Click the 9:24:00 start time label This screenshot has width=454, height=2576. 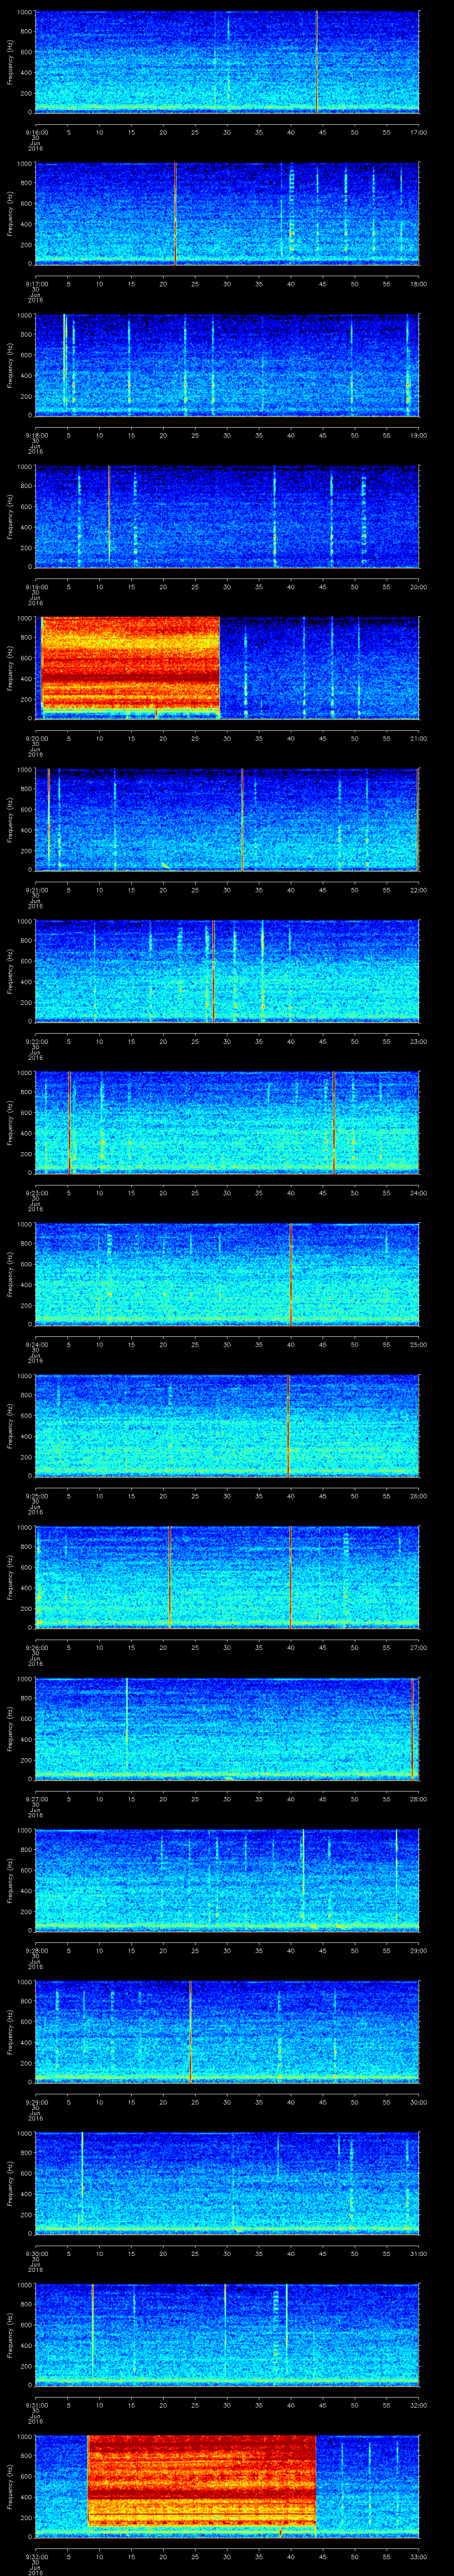[x=36, y=1344]
